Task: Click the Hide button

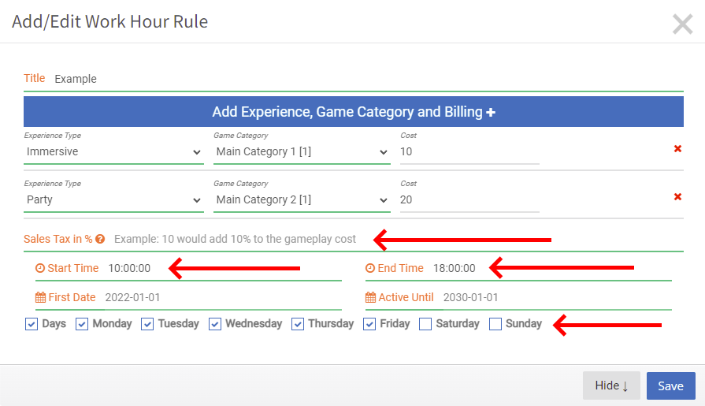Action: pyautogui.click(x=611, y=386)
